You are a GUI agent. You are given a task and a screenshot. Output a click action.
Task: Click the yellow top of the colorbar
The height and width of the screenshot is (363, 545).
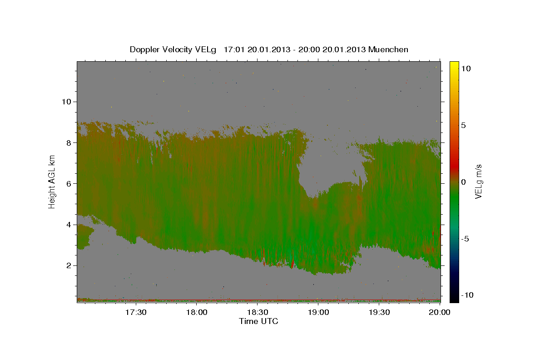click(x=454, y=64)
